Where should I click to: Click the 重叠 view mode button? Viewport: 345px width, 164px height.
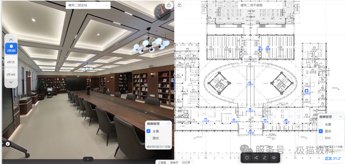click(x=162, y=162)
